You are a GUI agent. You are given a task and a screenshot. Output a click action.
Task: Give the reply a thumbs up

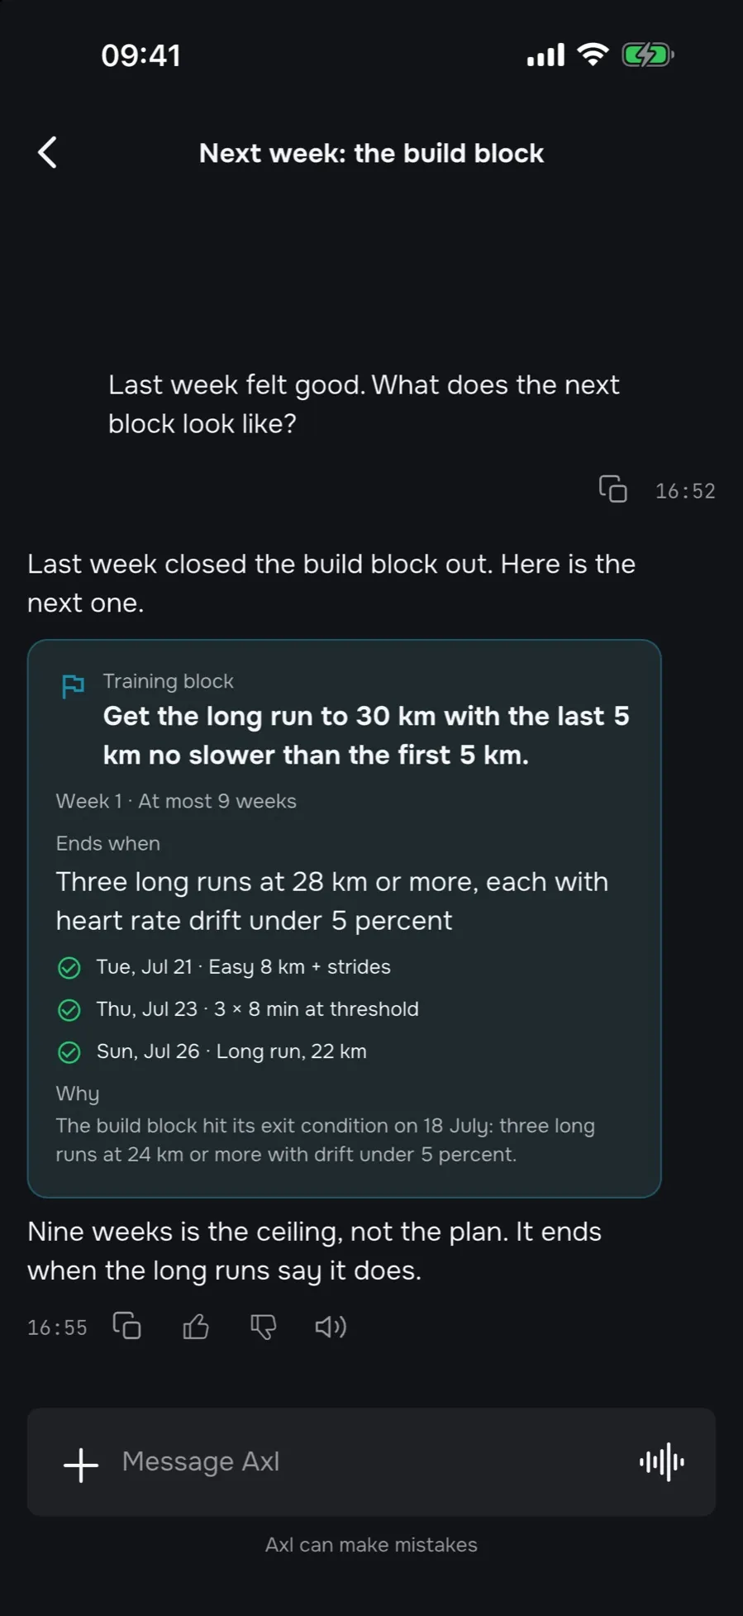point(196,1327)
